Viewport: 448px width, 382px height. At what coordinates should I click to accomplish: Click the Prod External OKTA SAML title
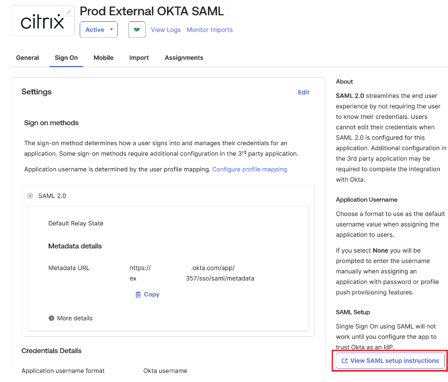click(x=152, y=11)
